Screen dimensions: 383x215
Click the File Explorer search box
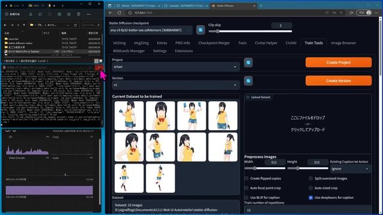91,25
